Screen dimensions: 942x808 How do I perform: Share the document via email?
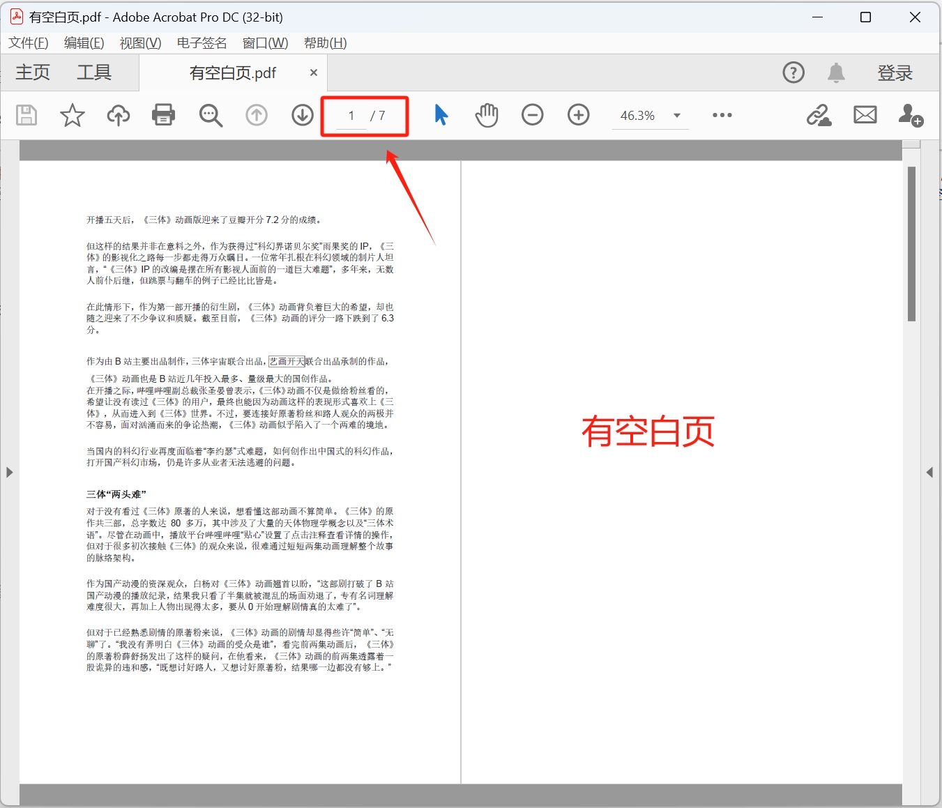click(x=865, y=115)
